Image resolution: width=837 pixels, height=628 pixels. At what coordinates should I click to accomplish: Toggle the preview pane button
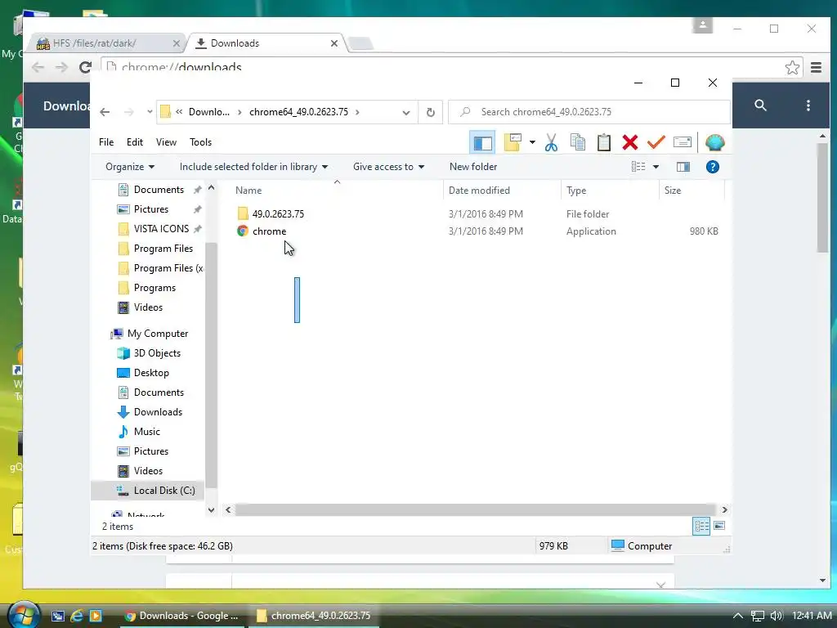[683, 167]
